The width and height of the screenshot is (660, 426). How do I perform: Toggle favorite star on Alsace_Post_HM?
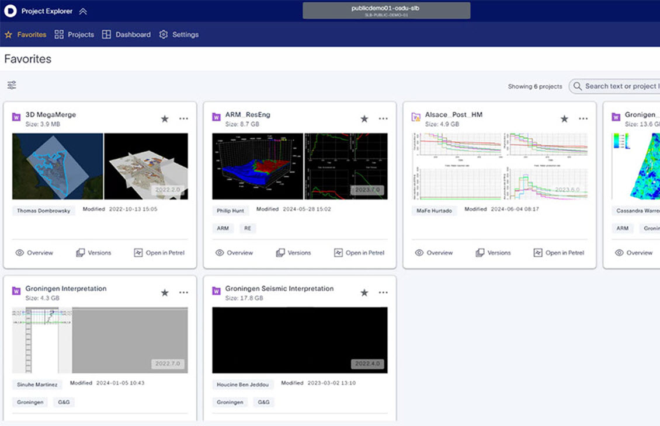click(564, 118)
